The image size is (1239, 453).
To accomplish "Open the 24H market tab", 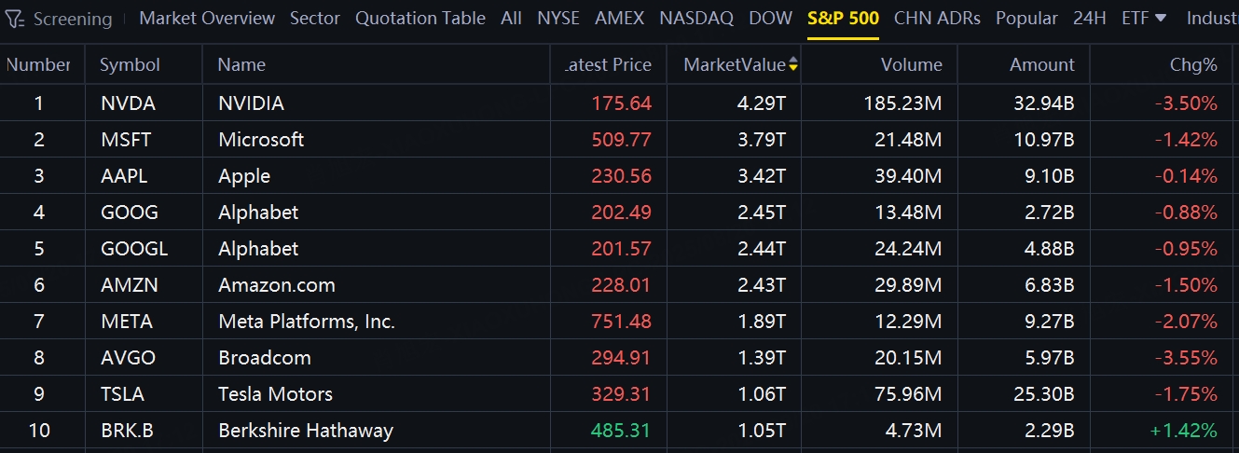I will tap(1089, 18).
